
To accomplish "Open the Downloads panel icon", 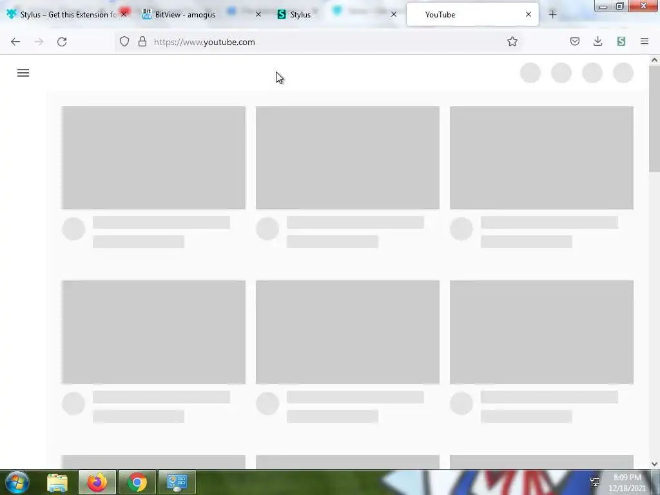I will pos(597,42).
